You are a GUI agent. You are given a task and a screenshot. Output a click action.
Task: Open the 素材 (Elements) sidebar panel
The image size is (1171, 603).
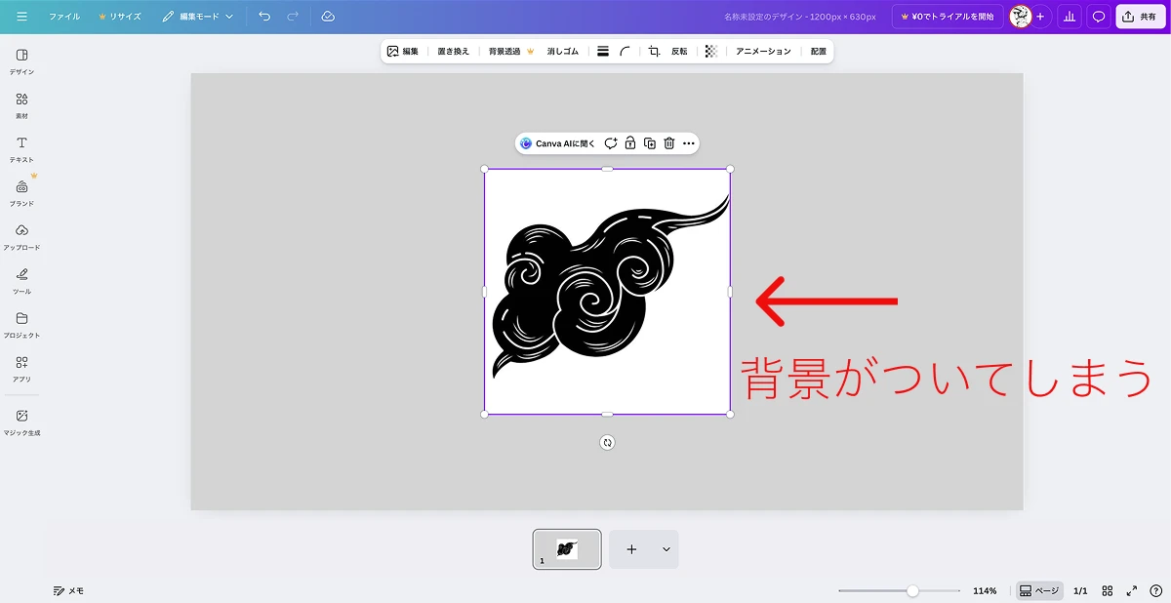(21, 105)
